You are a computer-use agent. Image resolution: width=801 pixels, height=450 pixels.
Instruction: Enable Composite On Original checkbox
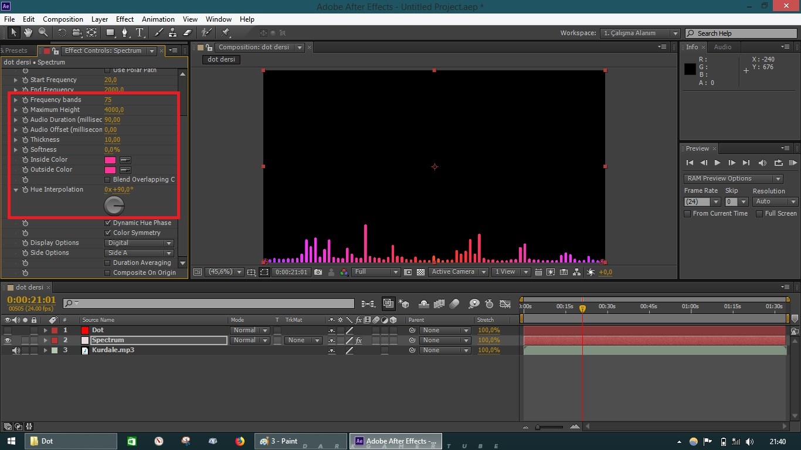tap(107, 272)
